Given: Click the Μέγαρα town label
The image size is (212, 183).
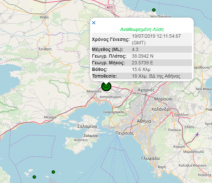Looking at the screenshot, I should tap(50, 117).
